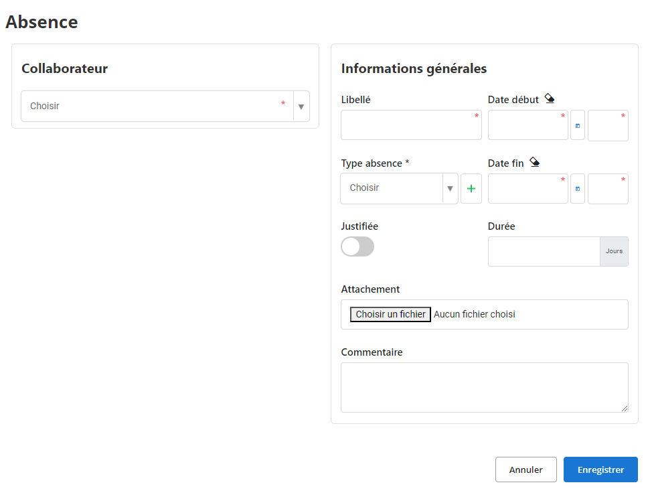Click Choisir un fichier button
The height and width of the screenshot is (501, 650).
click(x=390, y=314)
